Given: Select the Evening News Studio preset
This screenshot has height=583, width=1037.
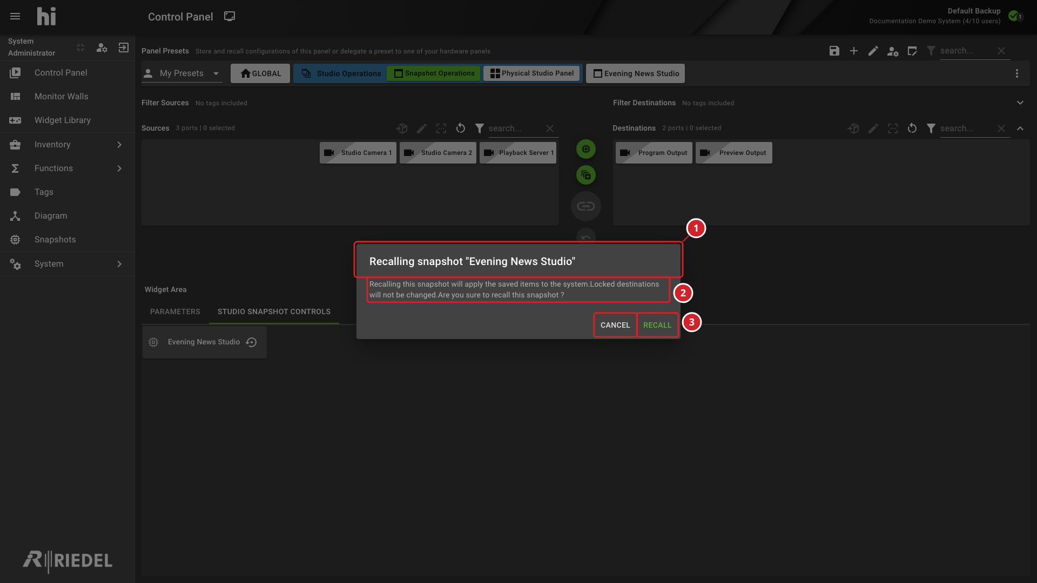Looking at the screenshot, I should [x=635, y=73].
